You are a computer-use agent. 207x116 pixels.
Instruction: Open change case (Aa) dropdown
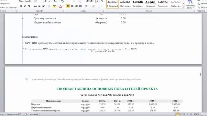tap(56, 1)
